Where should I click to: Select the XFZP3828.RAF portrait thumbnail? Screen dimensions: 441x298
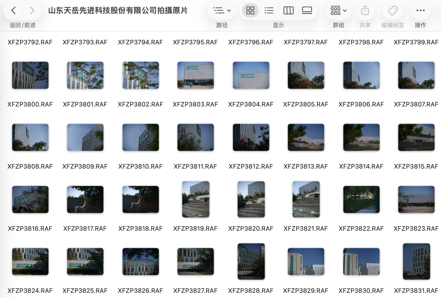[x=251, y=261]
